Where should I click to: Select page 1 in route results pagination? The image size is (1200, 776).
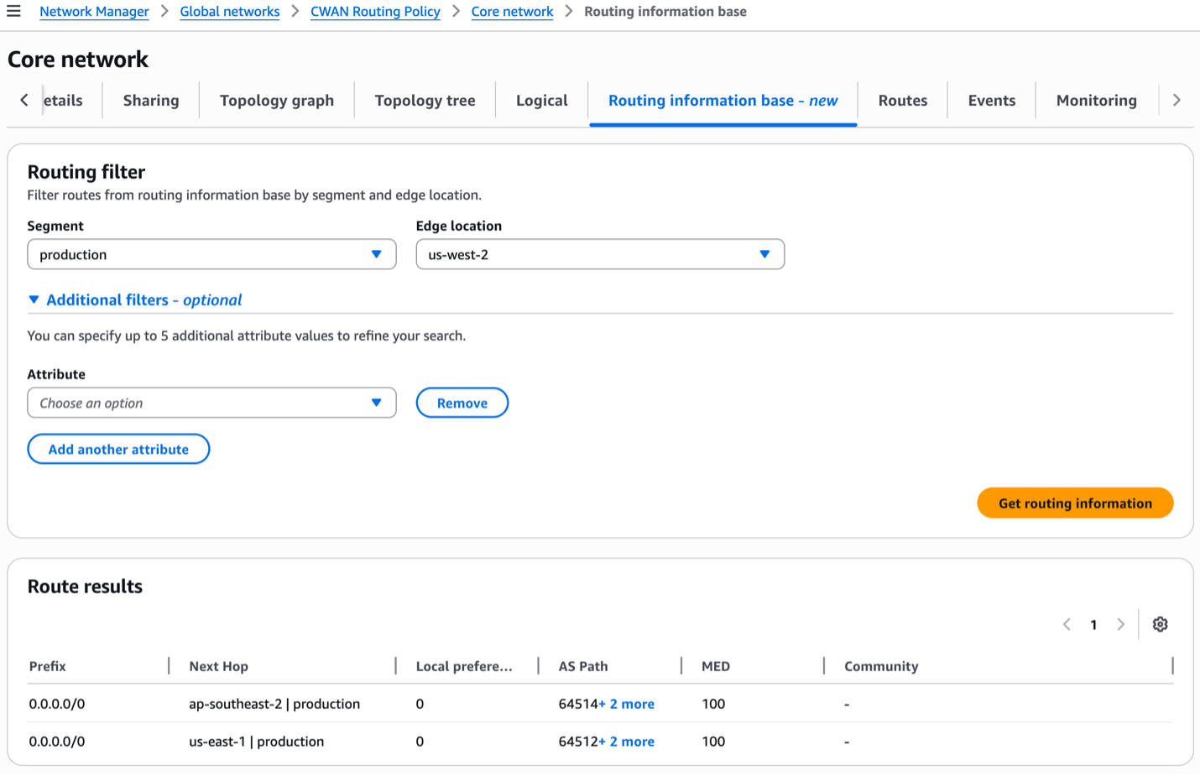(1093, 624)
